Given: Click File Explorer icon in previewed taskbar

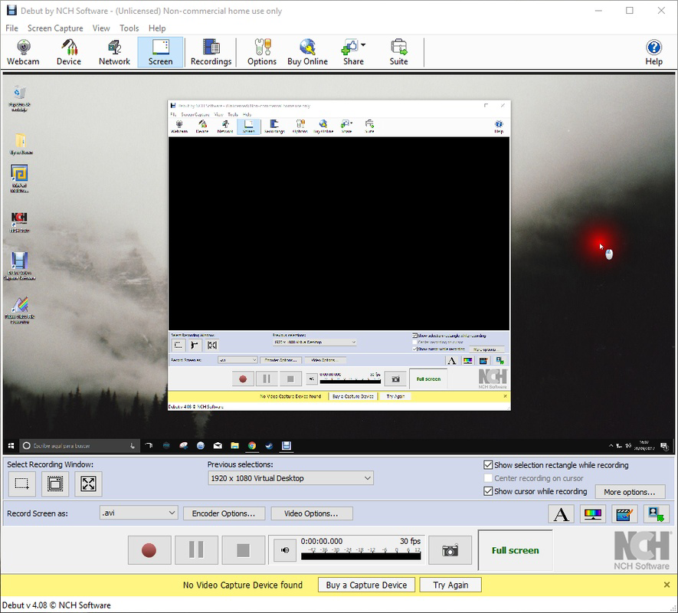Looking at the screenshot, I should 234,446.
